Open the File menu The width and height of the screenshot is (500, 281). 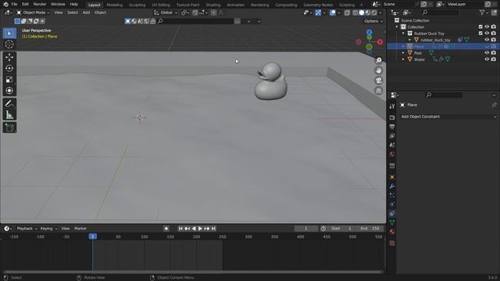[x=14, y=4]
